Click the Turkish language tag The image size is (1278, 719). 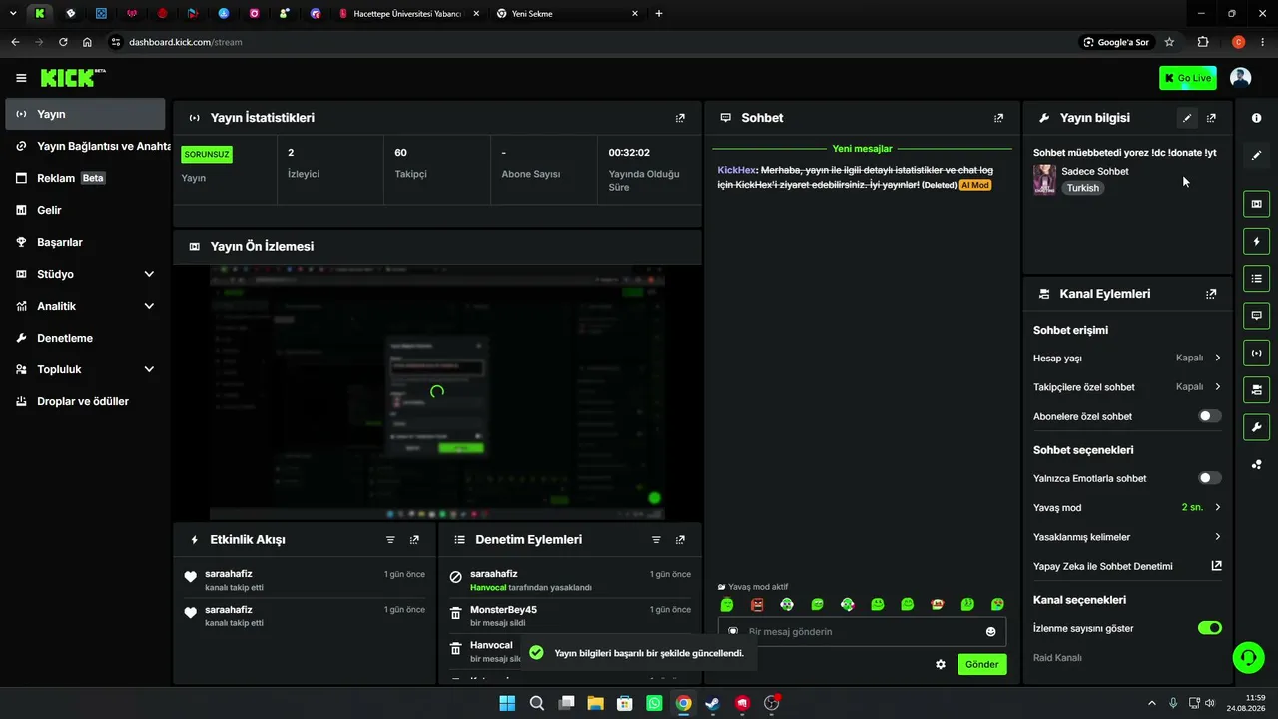click(1082, 188)
